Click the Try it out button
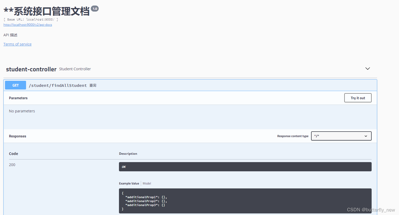The width and height of the screenshot is (399, 215). click(358, 98)
